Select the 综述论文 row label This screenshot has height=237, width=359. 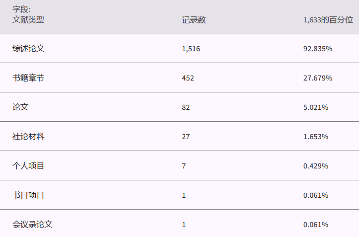(x=28, y=49)
